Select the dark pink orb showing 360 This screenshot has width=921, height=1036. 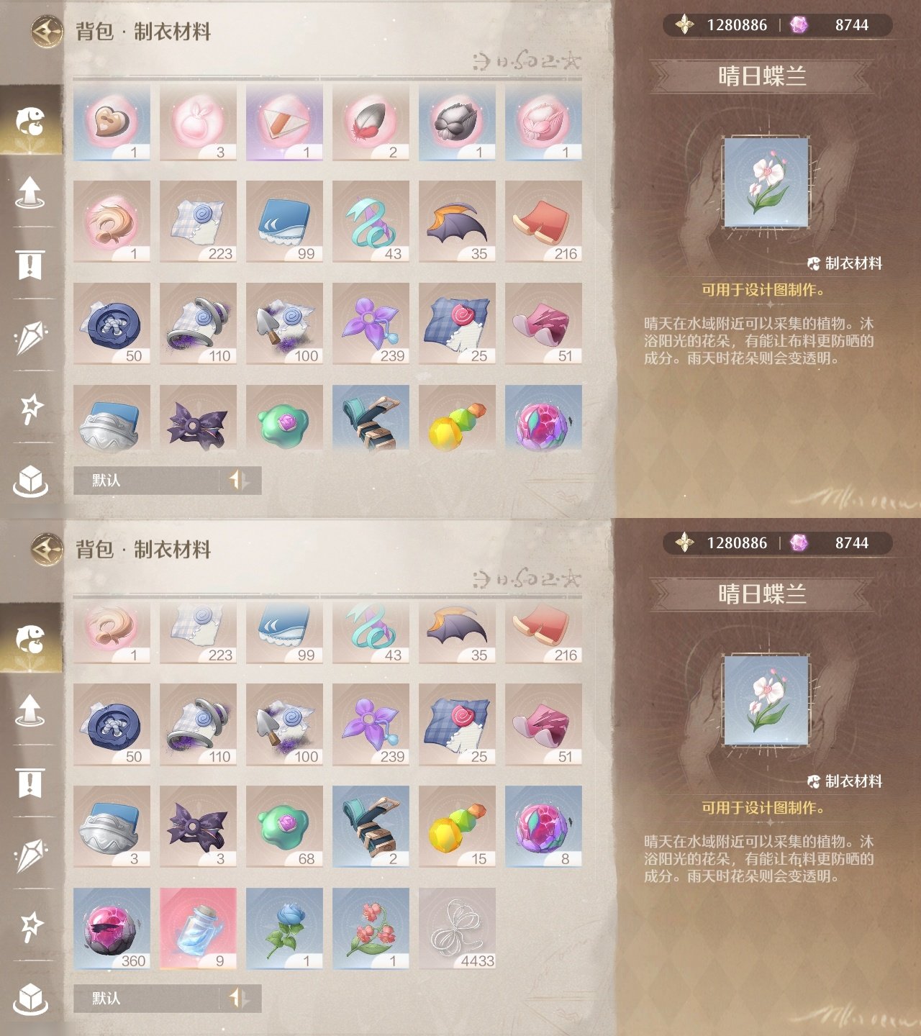(x=112, y=928)
